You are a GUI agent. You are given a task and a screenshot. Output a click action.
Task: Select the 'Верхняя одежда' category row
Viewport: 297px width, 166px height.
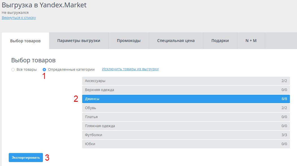[186, 90]
